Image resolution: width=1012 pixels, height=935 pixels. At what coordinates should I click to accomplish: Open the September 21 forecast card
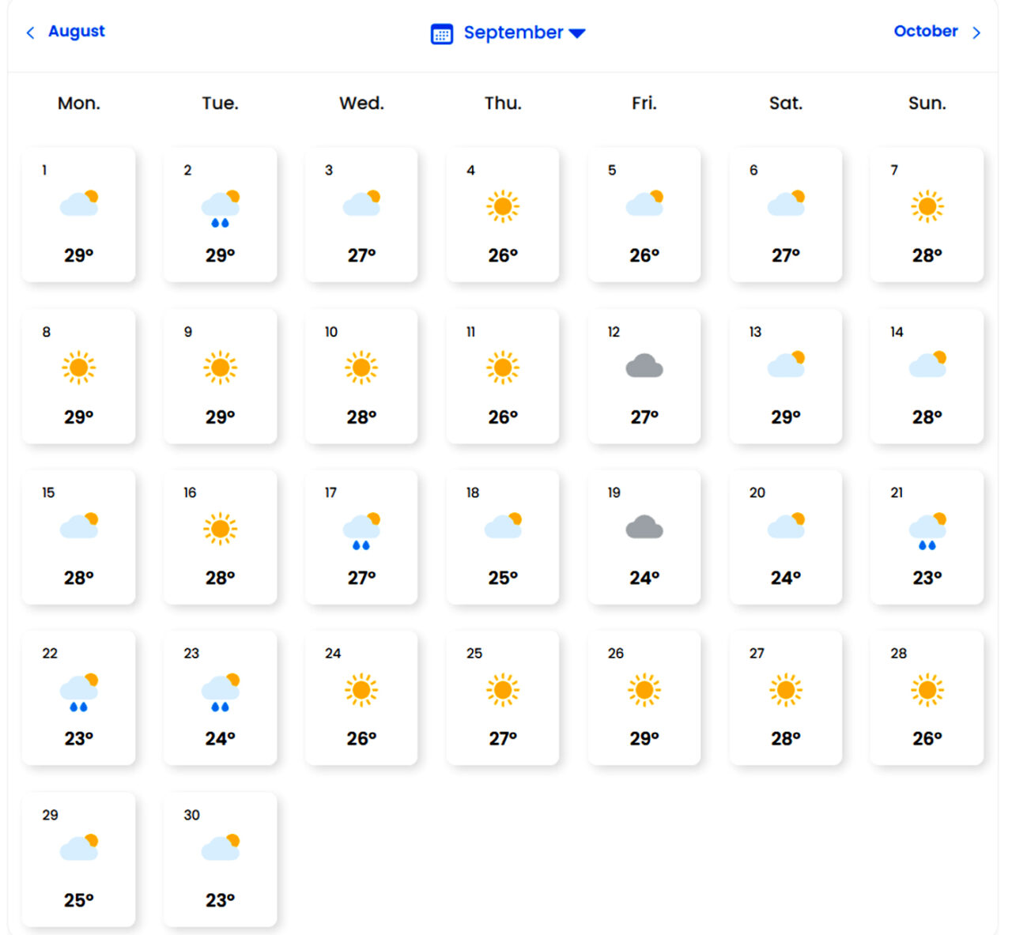coord(927,537)
